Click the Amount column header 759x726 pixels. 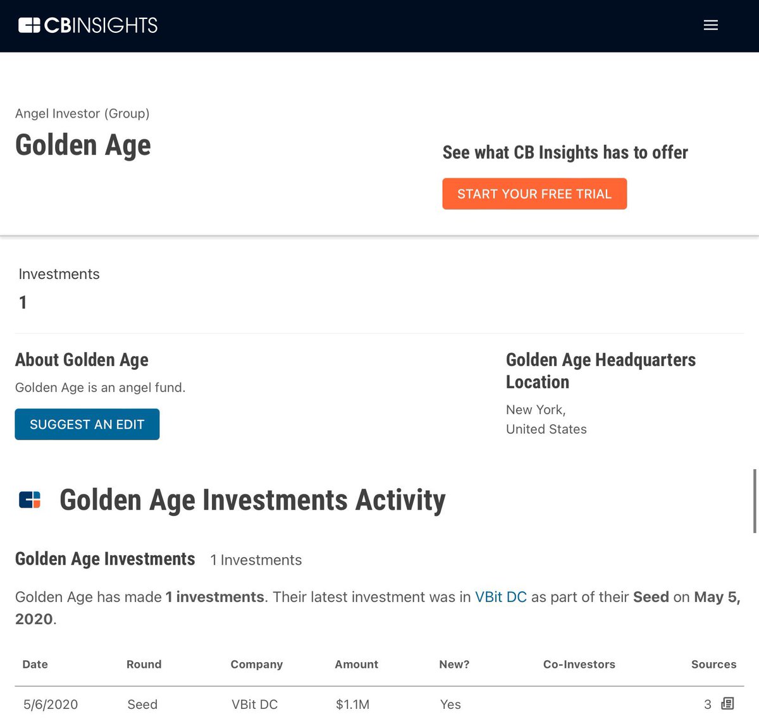tap(357, 664)
